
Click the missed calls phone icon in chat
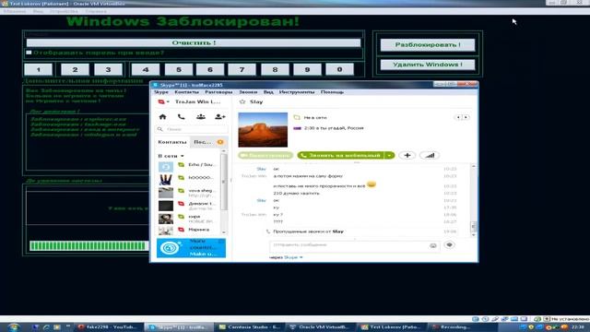pos(268,231)
